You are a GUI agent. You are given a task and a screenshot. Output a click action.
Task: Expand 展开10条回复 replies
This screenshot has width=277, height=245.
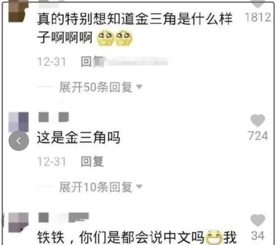96,187
